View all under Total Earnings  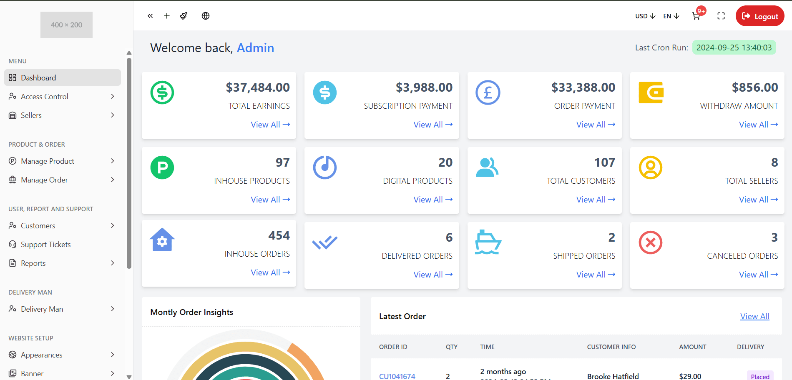tap(270, 125)
